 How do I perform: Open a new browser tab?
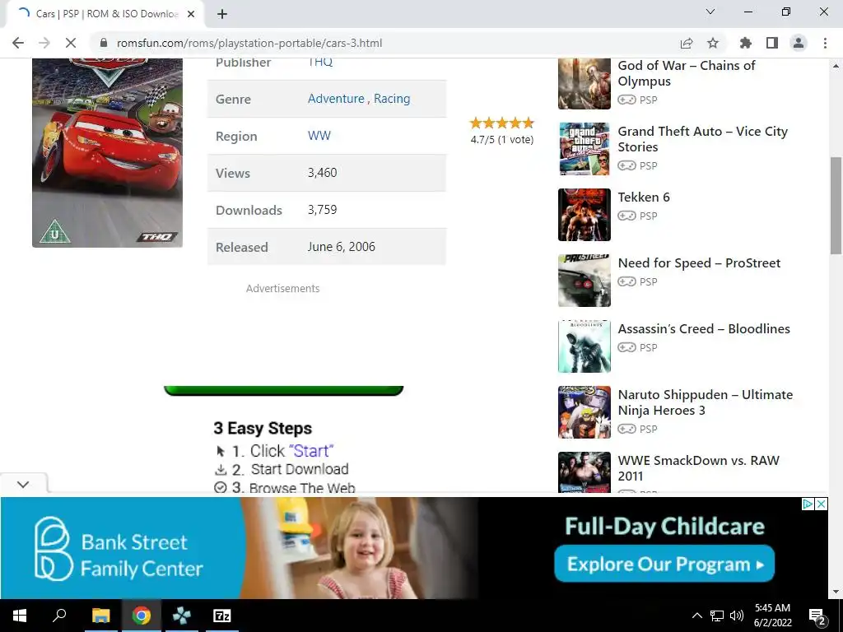point(222,14)
